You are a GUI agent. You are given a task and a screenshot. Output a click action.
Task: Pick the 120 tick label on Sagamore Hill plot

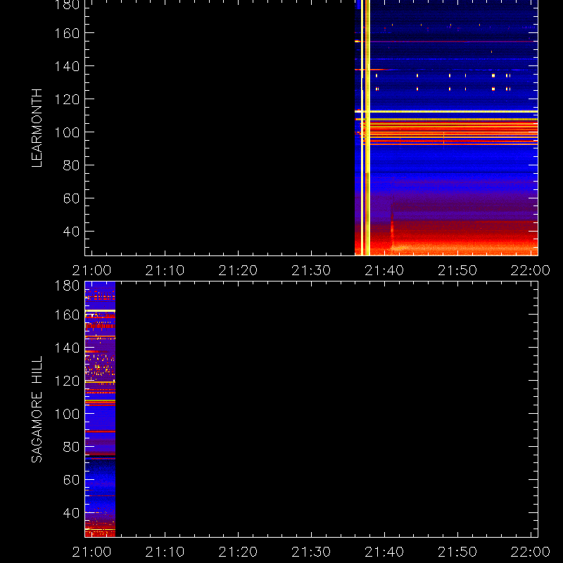click(67, 381)
